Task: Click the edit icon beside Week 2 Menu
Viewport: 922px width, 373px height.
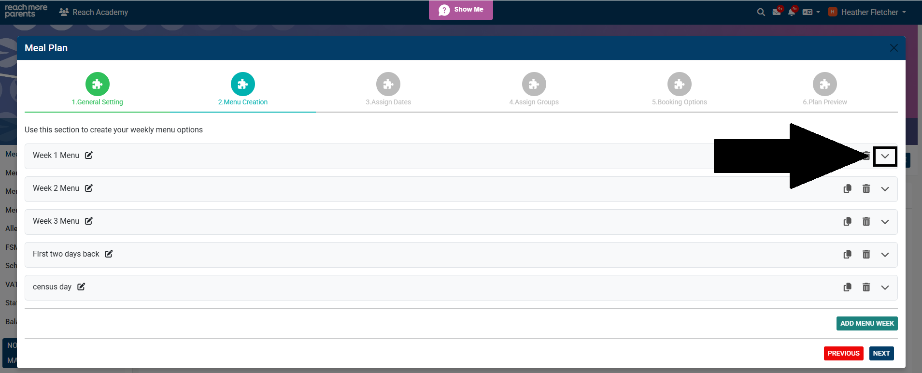Action: tap(89, 188)
